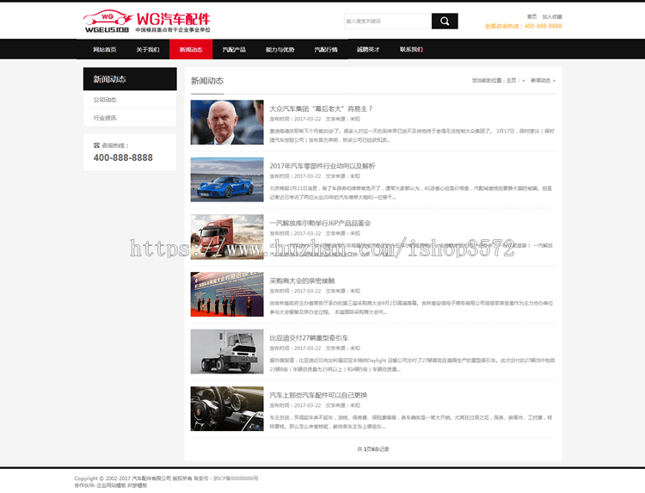645x493 pixels.
Task: Click the pagination text 共1页6条记录
Action: point(373,449)
